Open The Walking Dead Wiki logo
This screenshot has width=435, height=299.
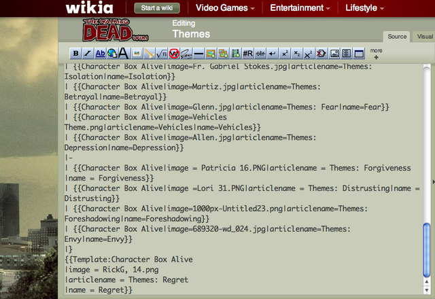click(x=115, y=30)
